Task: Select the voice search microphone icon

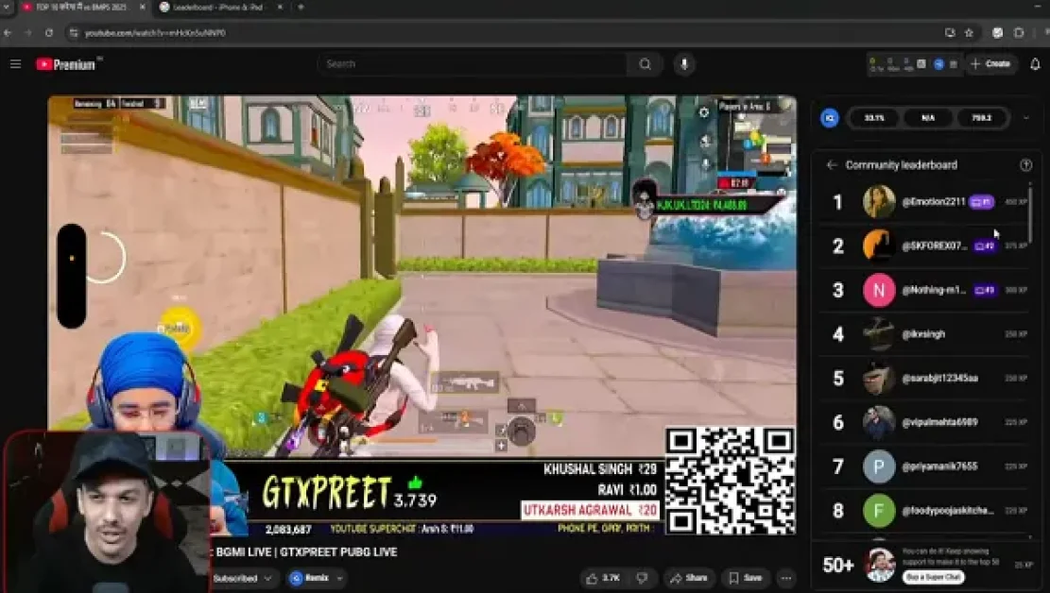Action: click(684, 64)
